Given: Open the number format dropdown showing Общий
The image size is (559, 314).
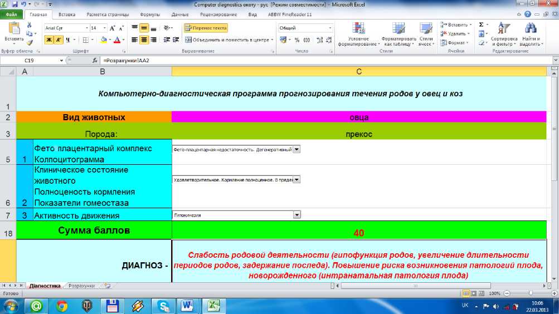Looking at the screenshot, I should (x=330, y=27).
